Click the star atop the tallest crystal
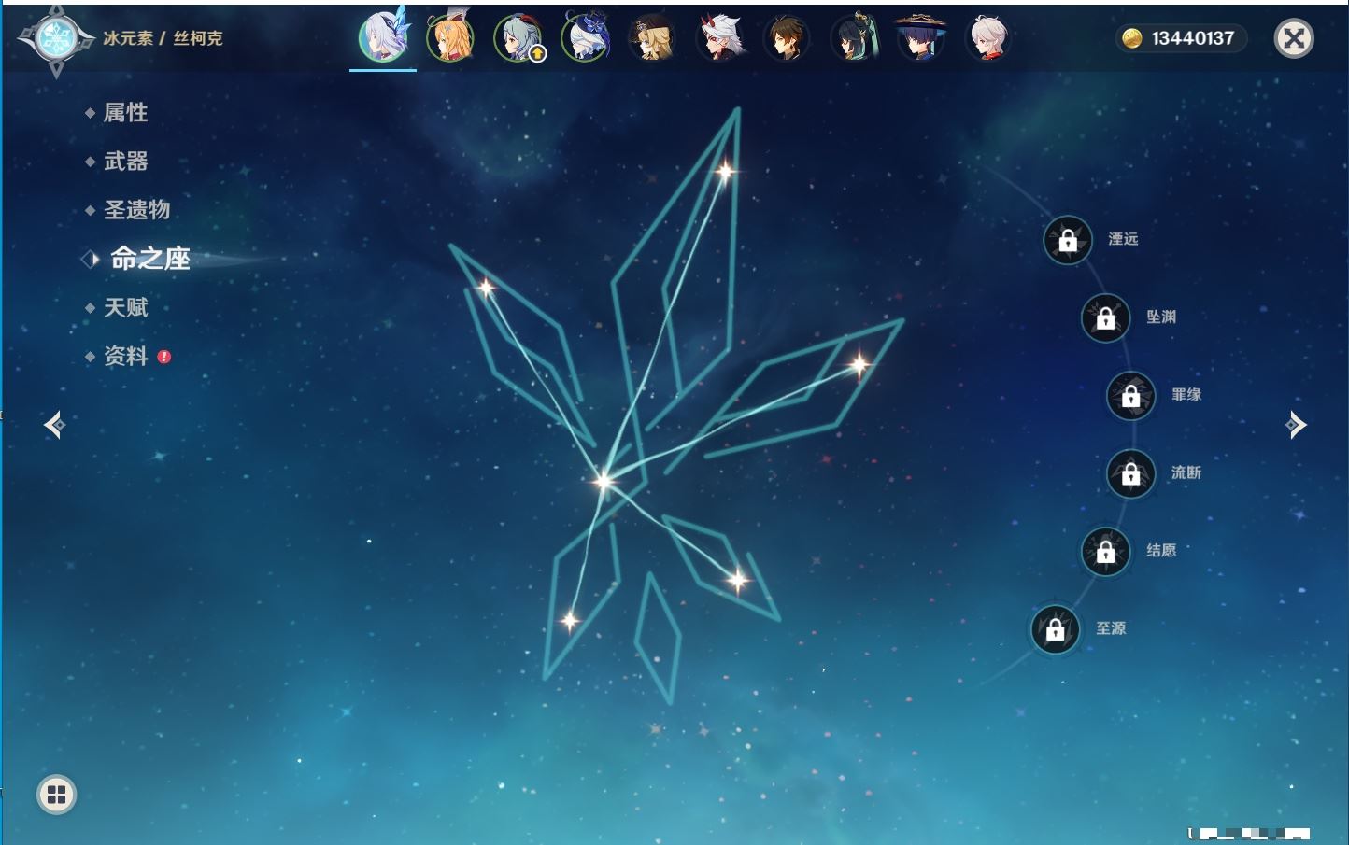Screen dimensions: 1349x845 (725, 171)
